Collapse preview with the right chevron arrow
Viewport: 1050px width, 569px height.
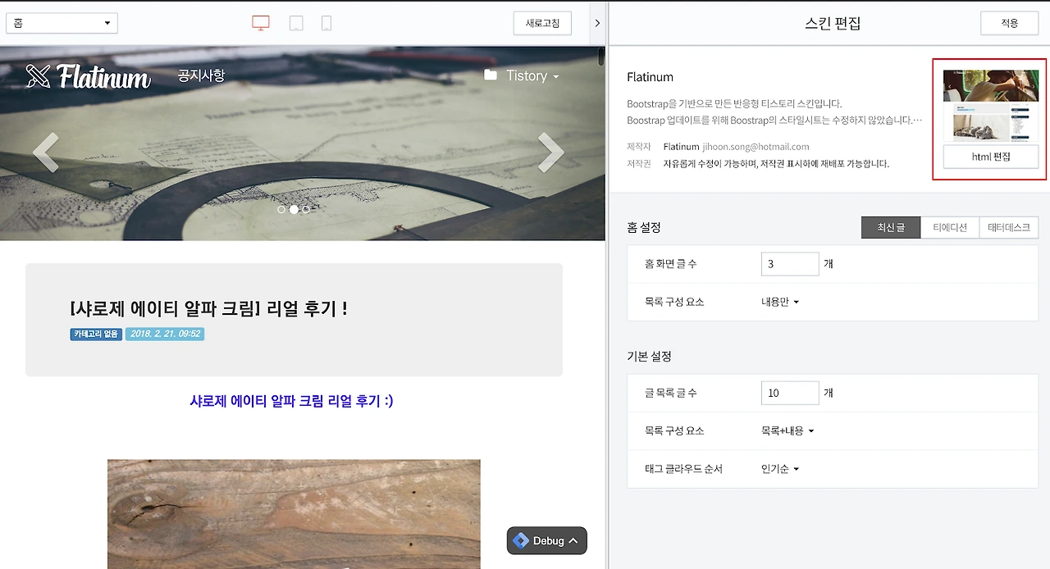click(597, 23)
